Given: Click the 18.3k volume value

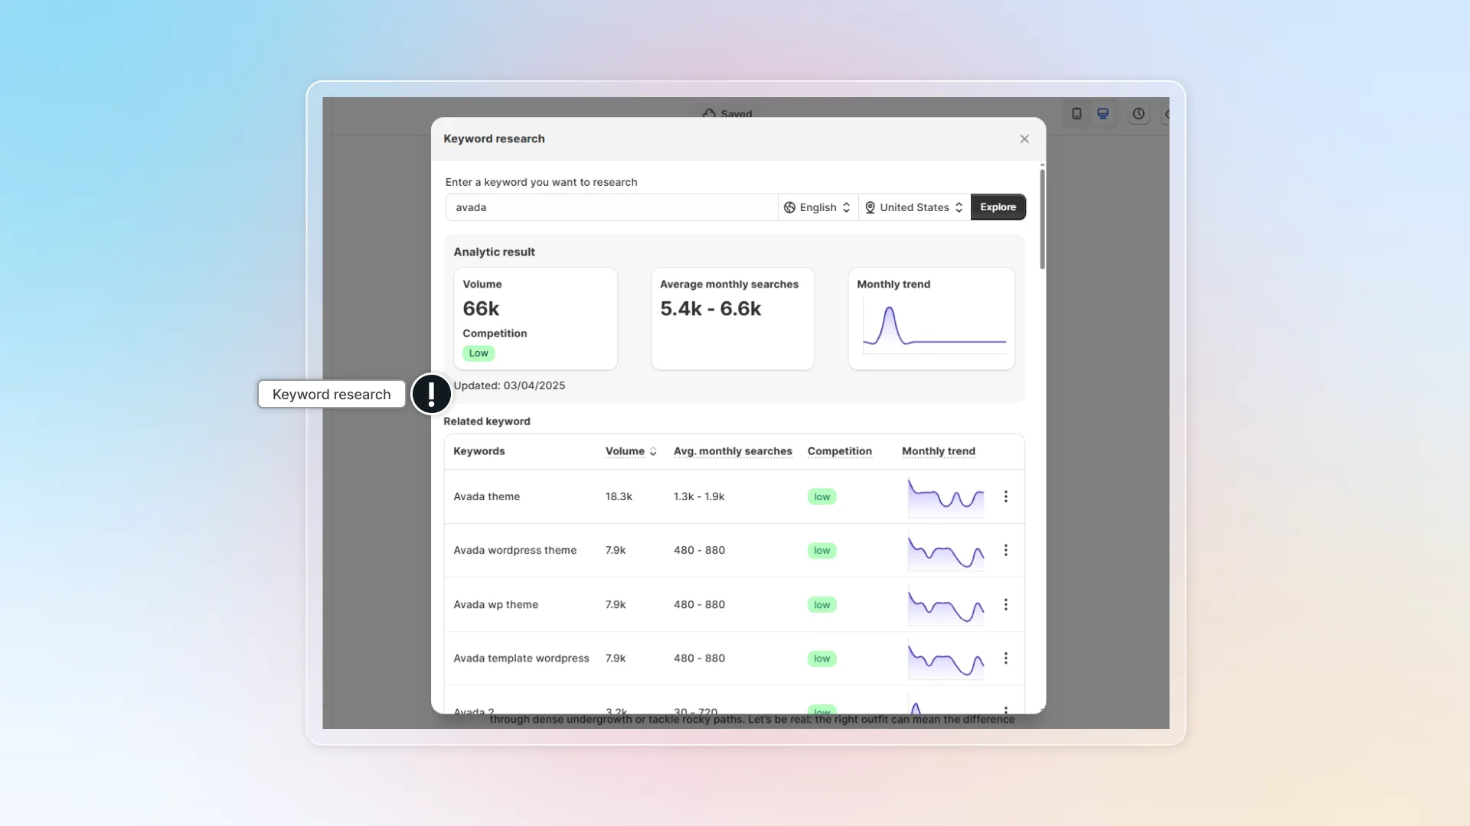Looking at the screenshot, I should click(619, 496).
